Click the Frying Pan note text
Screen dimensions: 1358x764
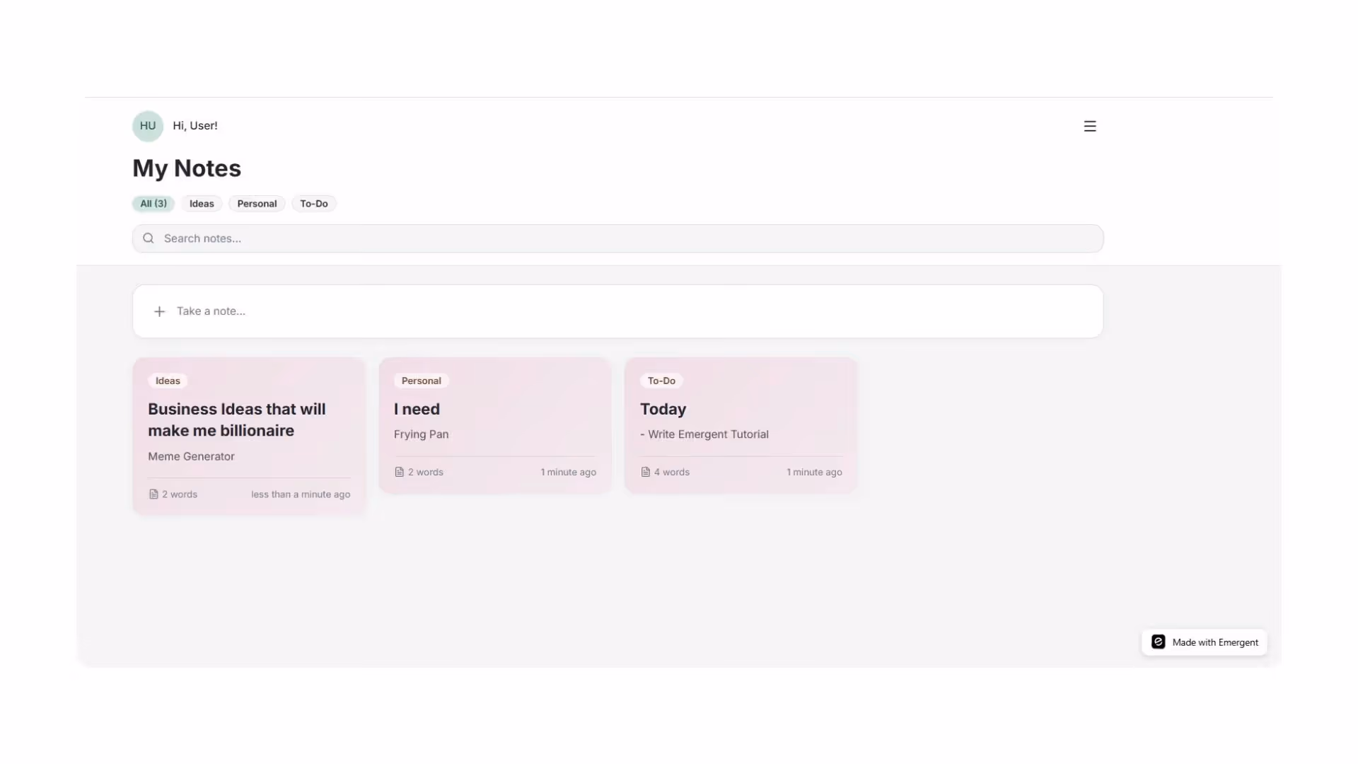tap(421, 434)
